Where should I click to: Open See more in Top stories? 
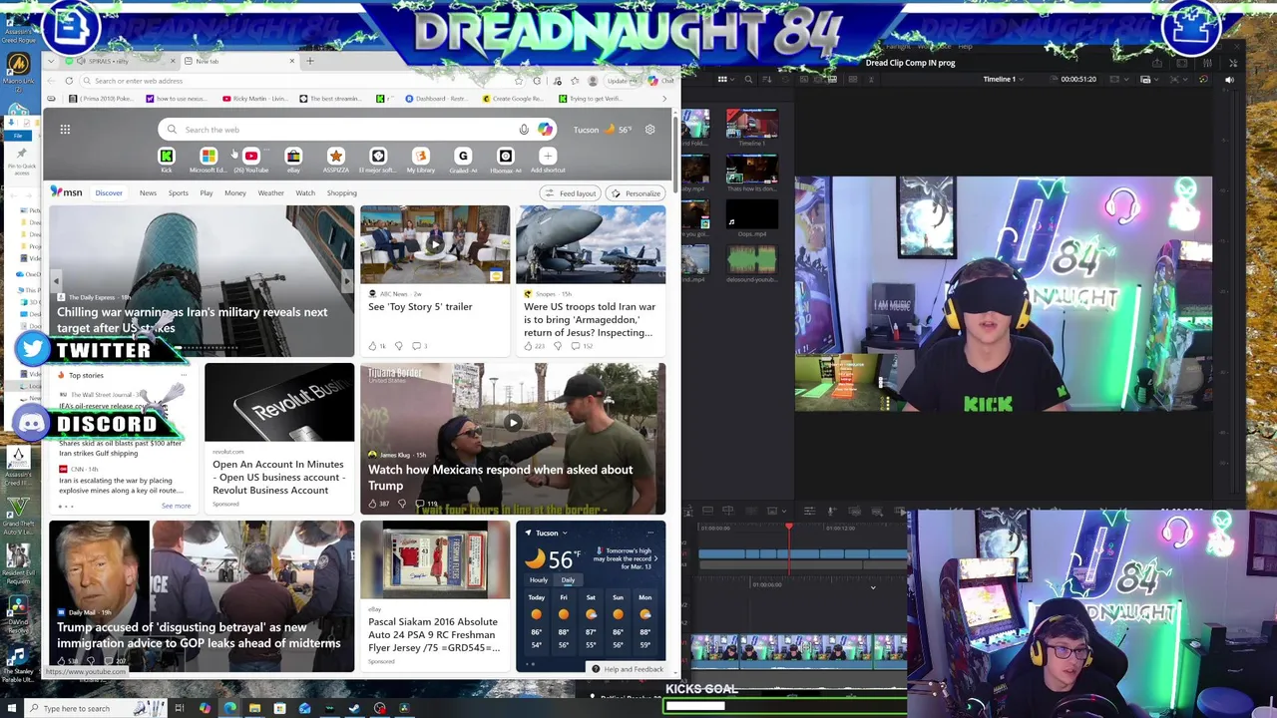(176, 506)
